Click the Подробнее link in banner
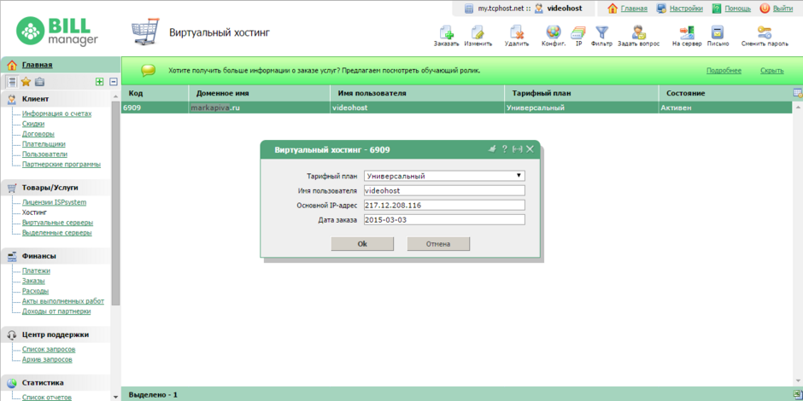 (x=724, y=71)
